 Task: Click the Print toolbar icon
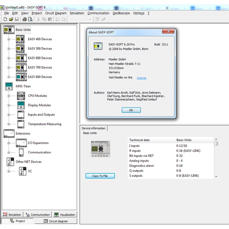24,19
